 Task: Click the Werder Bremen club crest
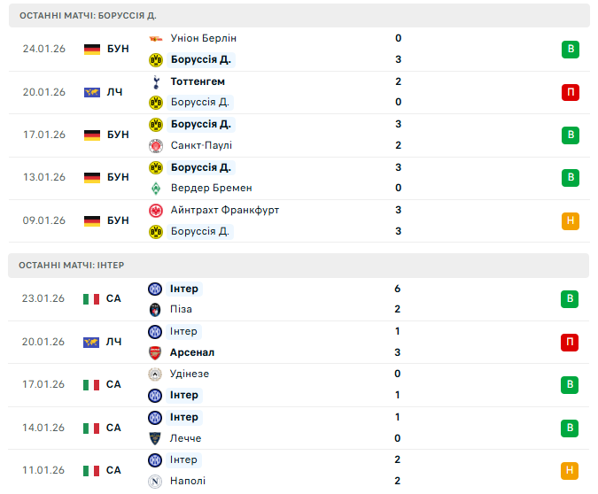tap(156, 188)
